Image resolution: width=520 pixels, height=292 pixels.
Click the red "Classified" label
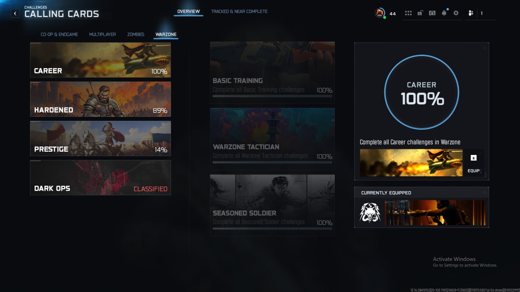[150, 189]
